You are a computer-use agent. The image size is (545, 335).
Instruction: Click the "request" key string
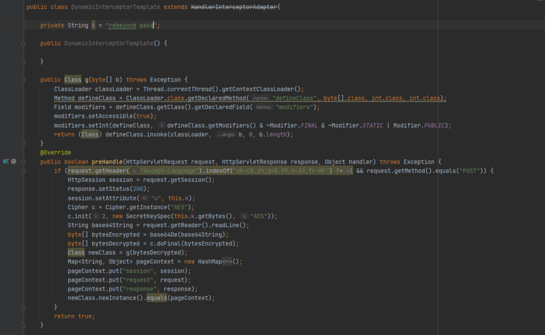(x=138, y=280)
